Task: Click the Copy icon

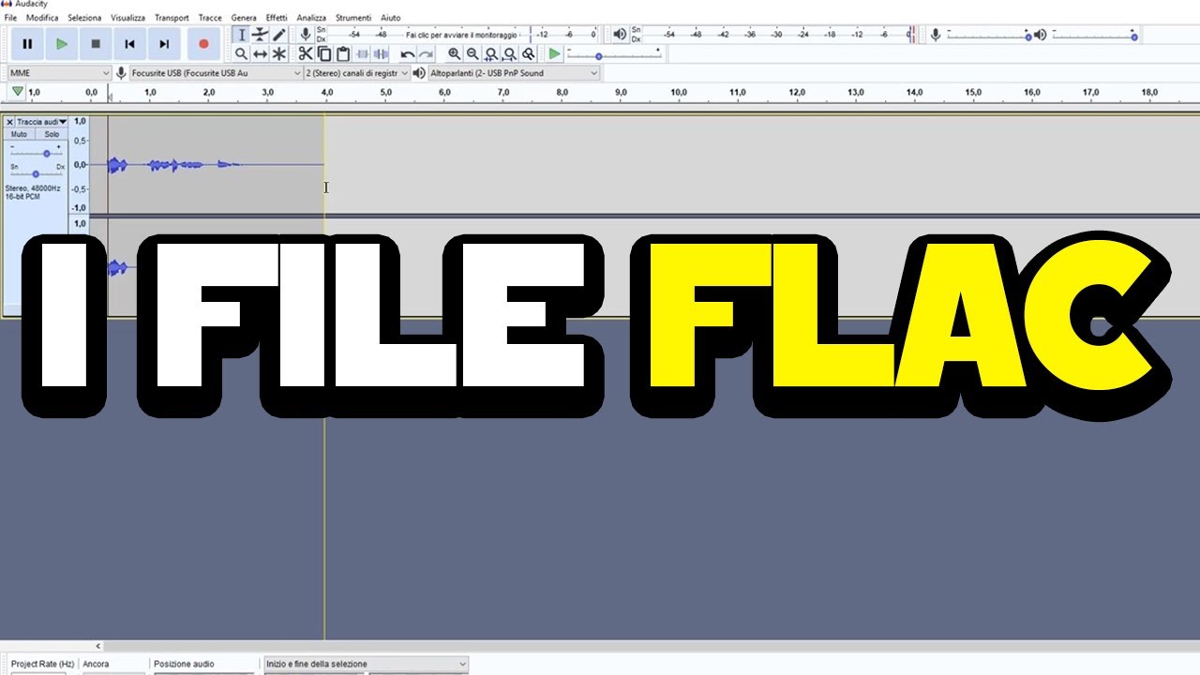Action: point(324,54)
